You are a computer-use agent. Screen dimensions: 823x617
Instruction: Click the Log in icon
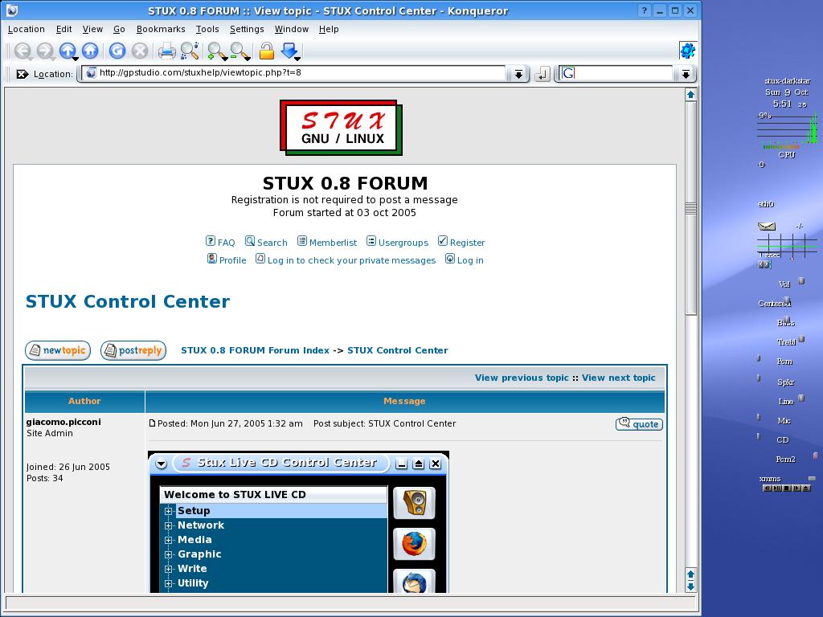[450, 258]
